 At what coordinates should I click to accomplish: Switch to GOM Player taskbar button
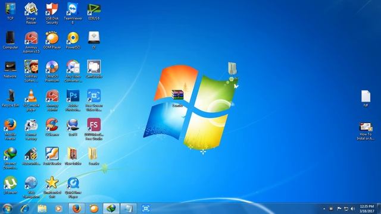click(x=94, y=209)
